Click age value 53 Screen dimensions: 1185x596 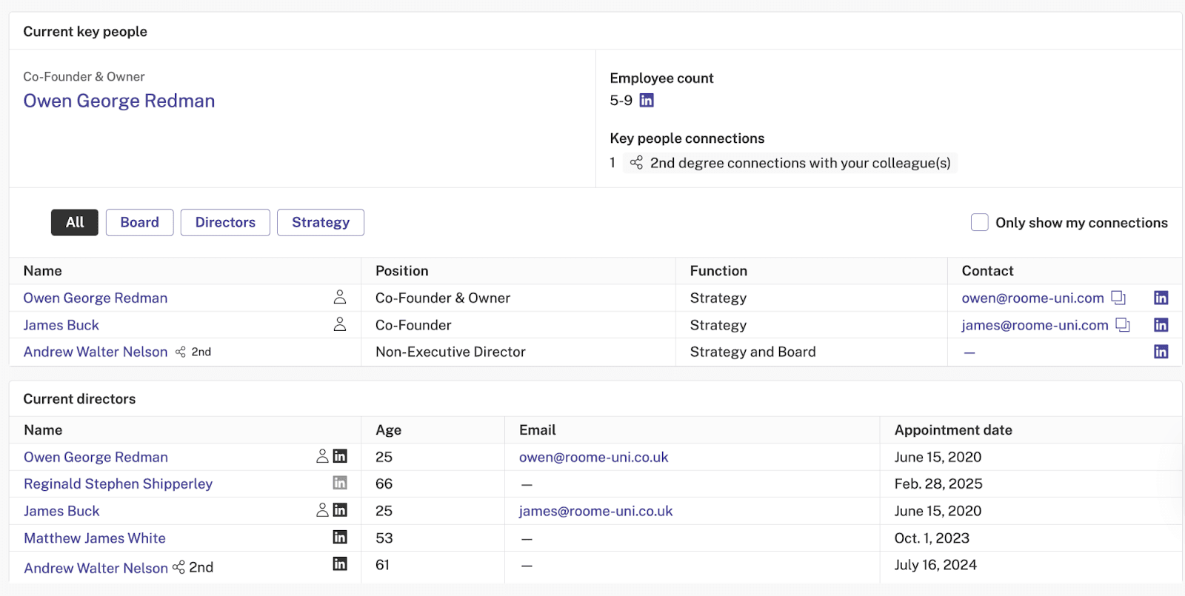[384, 538]
